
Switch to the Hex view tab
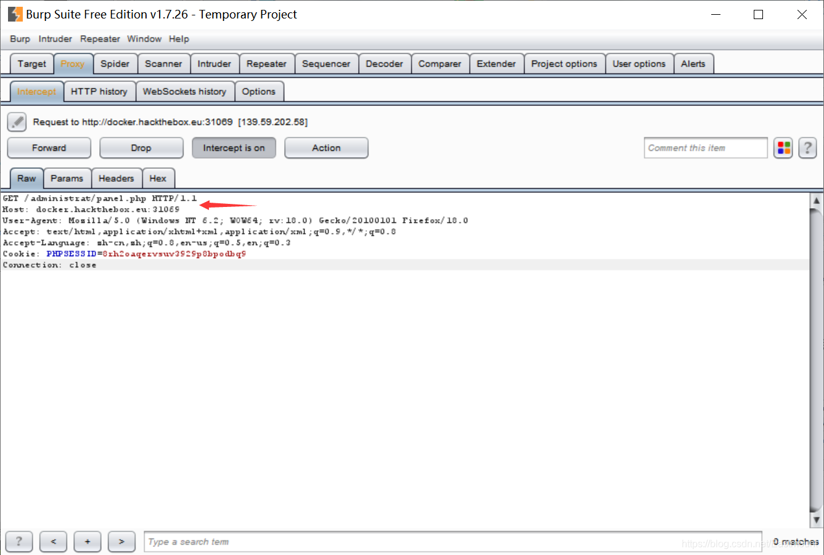(158, 179)
